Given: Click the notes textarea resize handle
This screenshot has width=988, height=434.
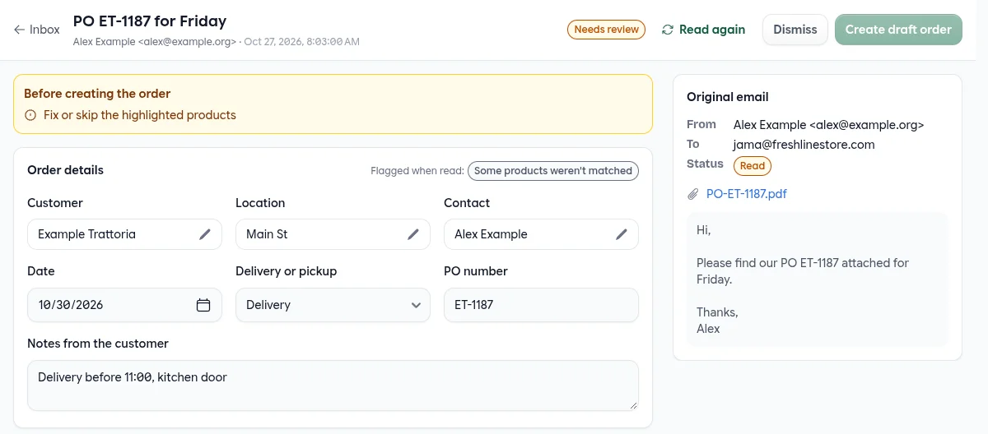Looking at the screenshot, I should (633, 406).
